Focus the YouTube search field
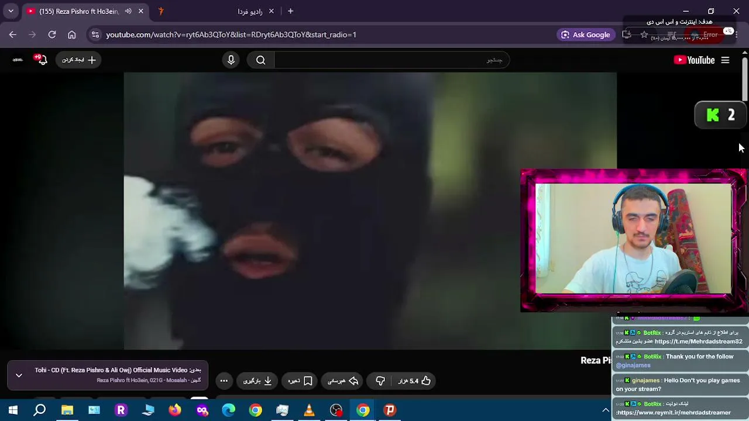 tap(391, 60)
